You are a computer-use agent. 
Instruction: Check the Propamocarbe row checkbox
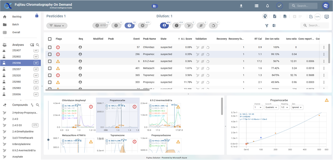pyautogui.click(x=50, y=54)
